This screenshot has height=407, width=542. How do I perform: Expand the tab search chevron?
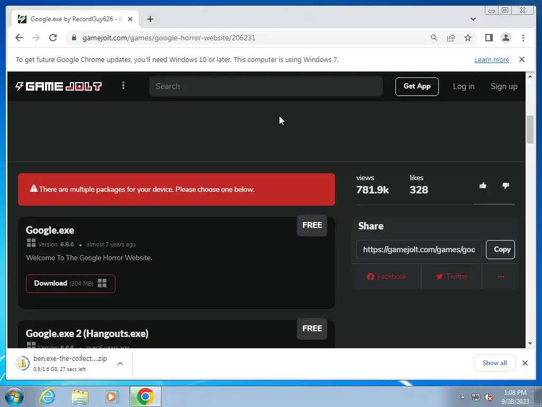pyautogui.click(x=473, y=19)
